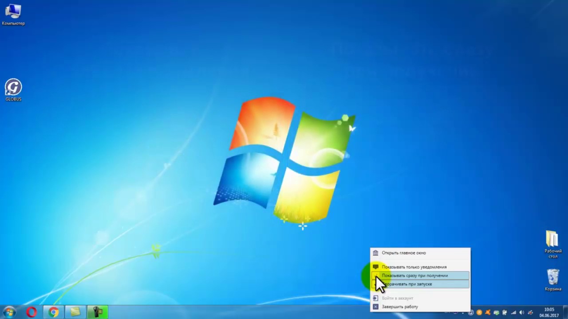This screenshot has height=319, width=568.
Task: Click the multicolored tray icon beside the clock
Action: click(530, 313)
